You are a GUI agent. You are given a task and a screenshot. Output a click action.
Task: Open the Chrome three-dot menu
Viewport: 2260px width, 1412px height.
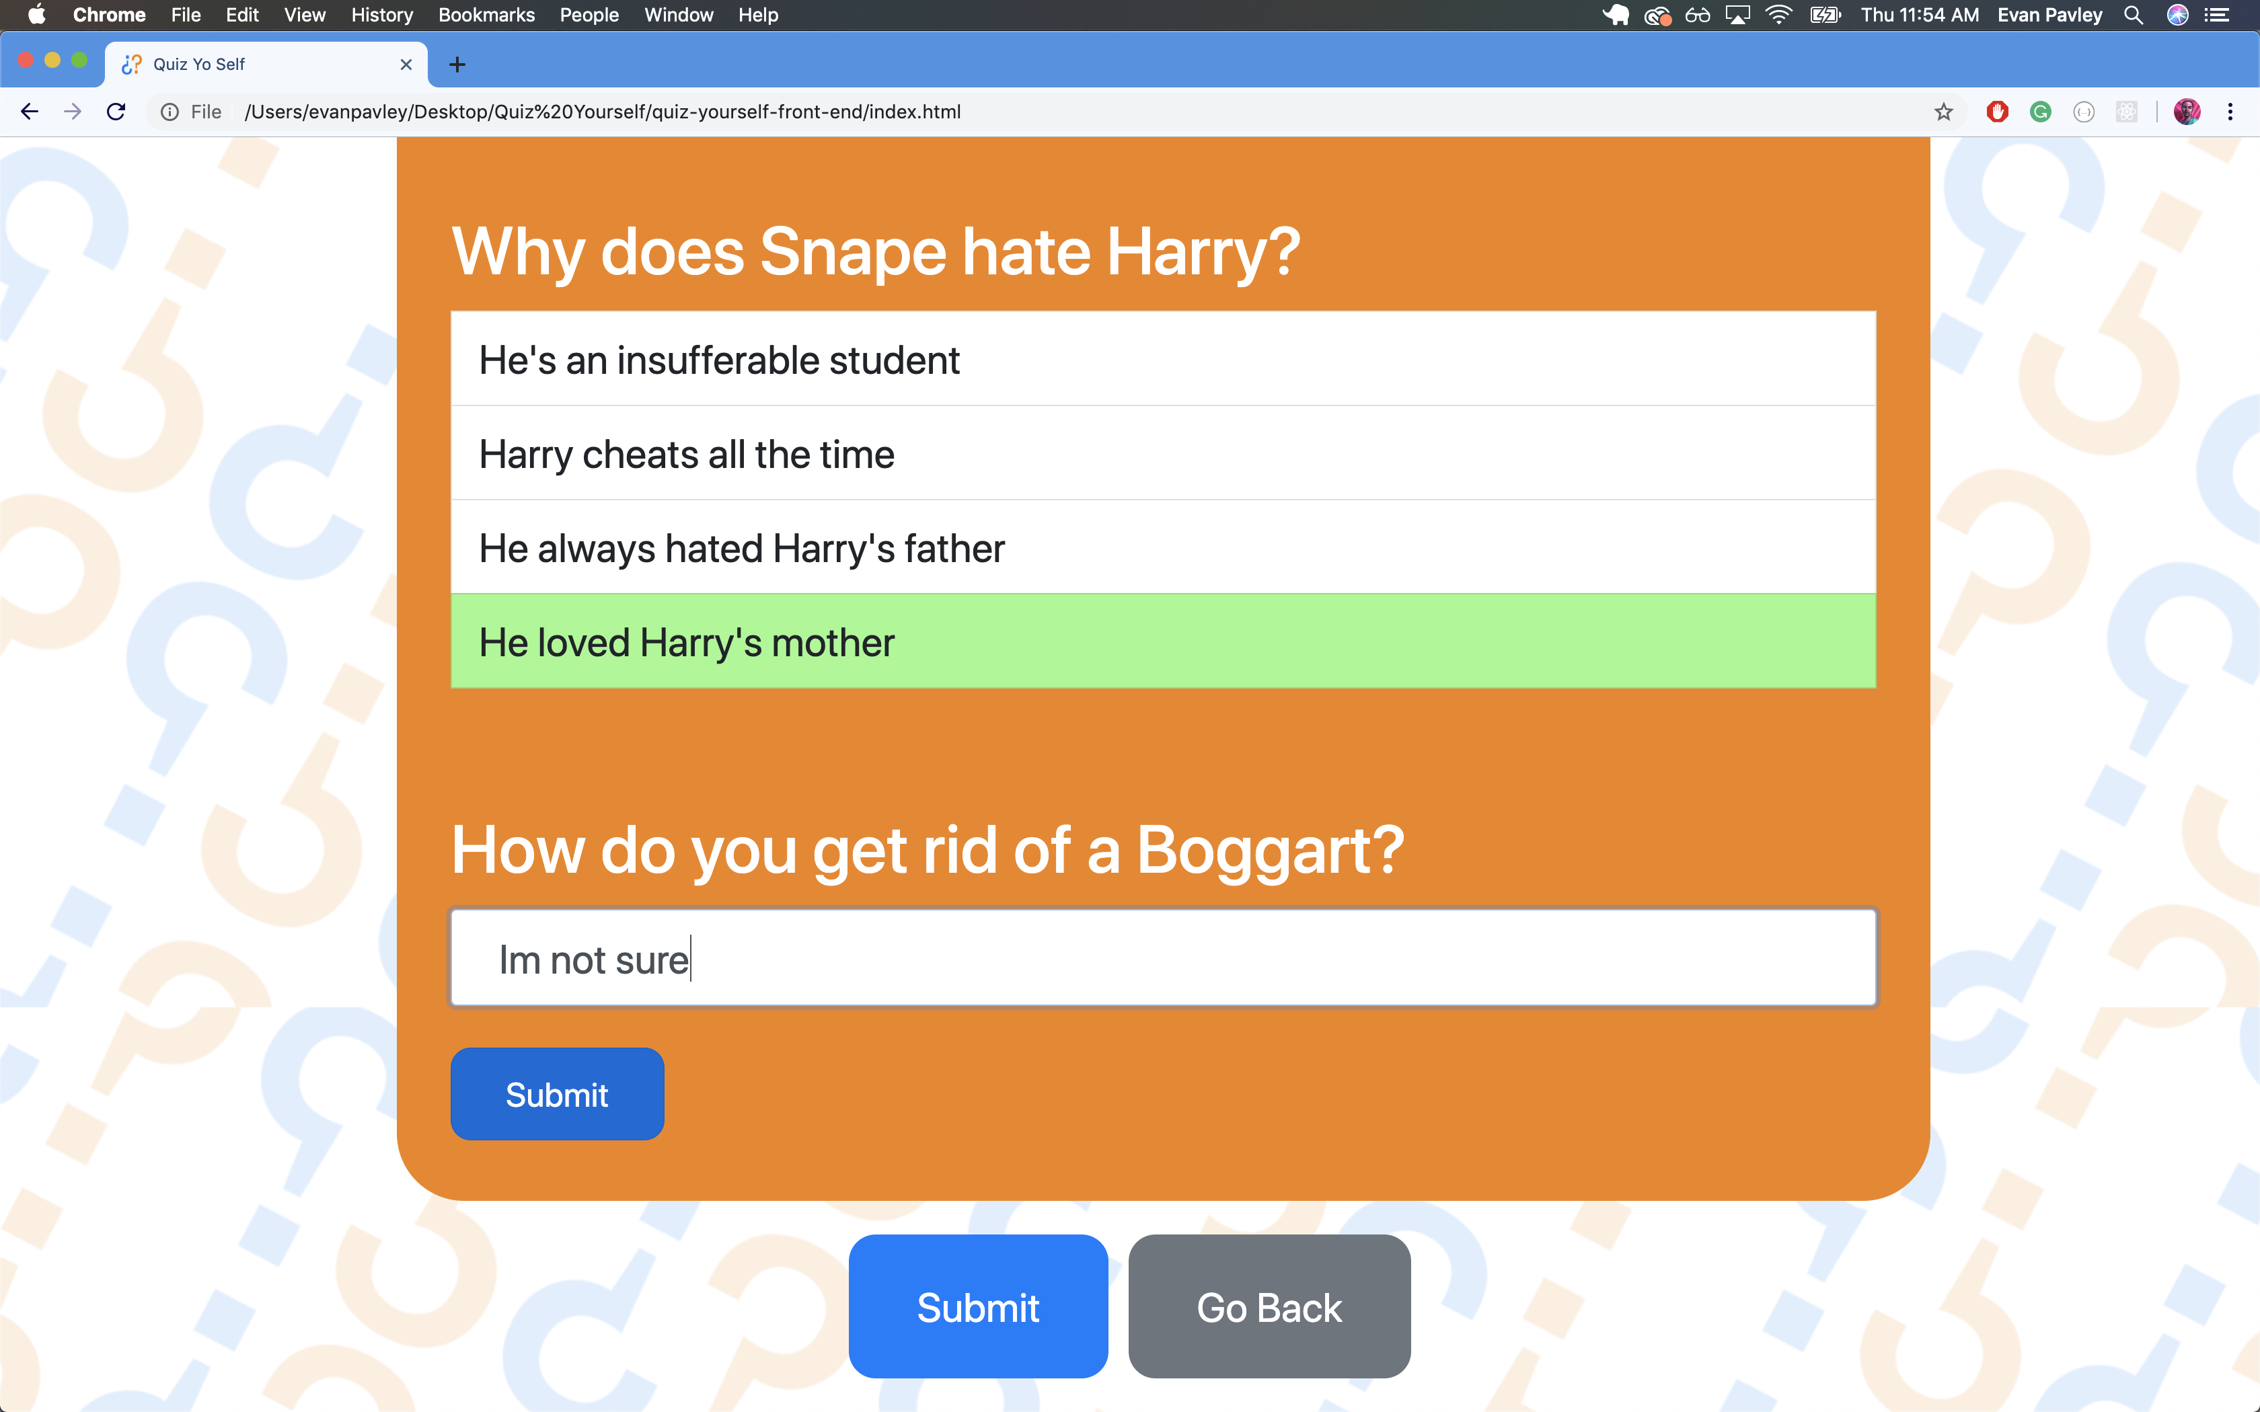tap(2230, 112)
